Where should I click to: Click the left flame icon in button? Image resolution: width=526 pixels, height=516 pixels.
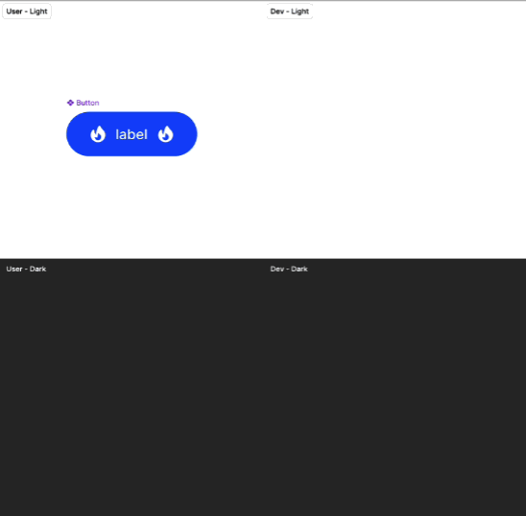tap(98, 134)
